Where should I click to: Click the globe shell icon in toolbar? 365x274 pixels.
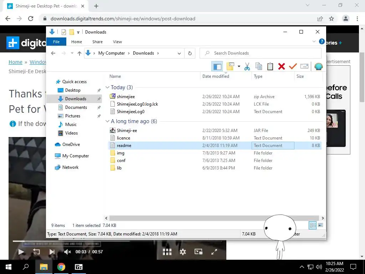pyautogui.click(x=318, y=67)
